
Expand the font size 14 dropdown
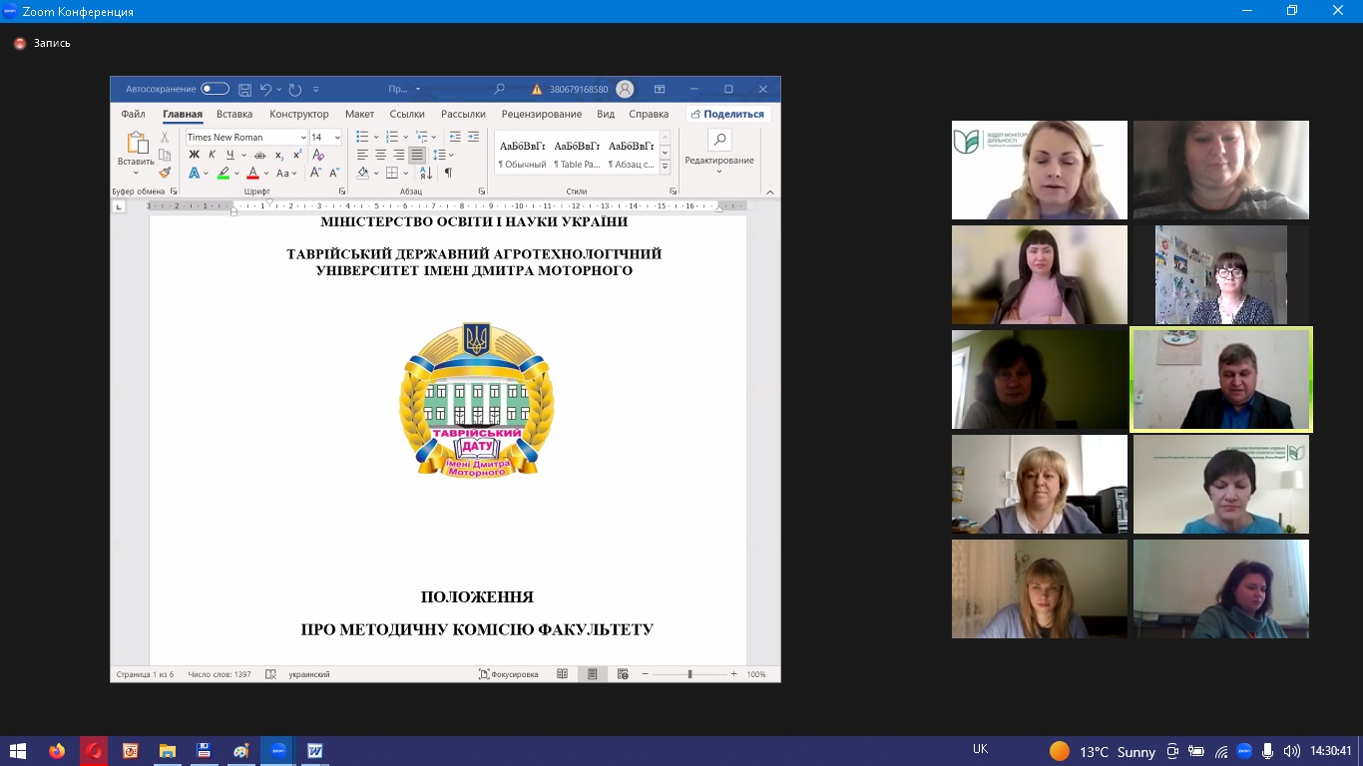click(x=337, y=138)
